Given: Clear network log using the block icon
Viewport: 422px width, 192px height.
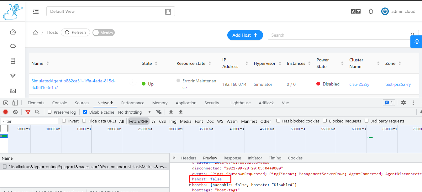Looking at the screenshot, I should click(15, 112).
